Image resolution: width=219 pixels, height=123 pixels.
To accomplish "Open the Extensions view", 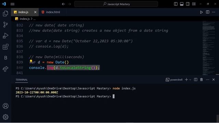I will coord(5,47).
